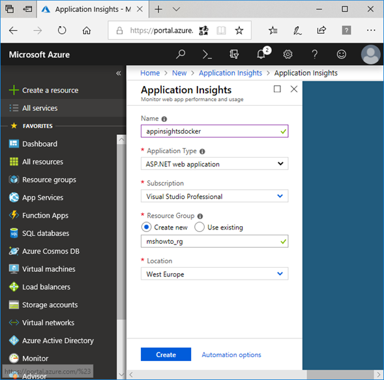
Task: Open Automation options link
Action: point(231,355)
